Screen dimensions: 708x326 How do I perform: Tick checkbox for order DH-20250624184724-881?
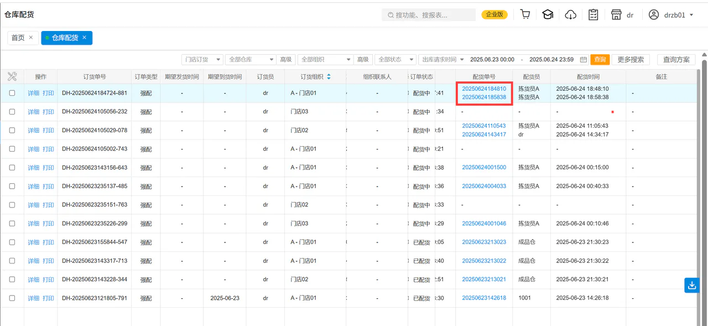12,93
